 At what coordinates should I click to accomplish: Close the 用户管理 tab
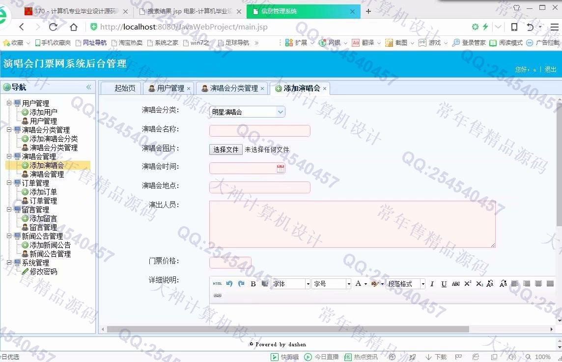pyautogui.click(x=189, y=88)
